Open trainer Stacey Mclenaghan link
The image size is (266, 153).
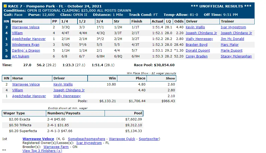point(236,56)
